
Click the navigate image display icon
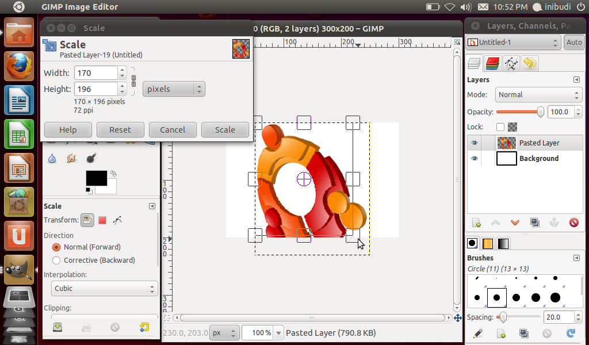point(457,318)
